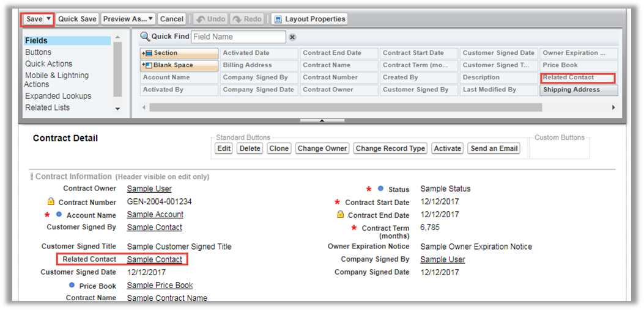Click the Quick Find magnifier icon
The image size is (644, 310).
145,37
